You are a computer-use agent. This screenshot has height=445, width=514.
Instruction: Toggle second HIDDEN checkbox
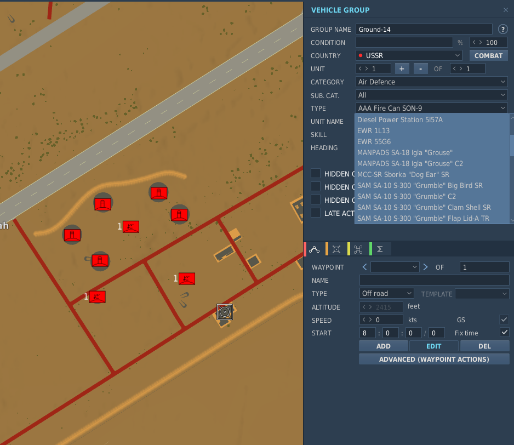pyautogui.click(x=315, y=186)
